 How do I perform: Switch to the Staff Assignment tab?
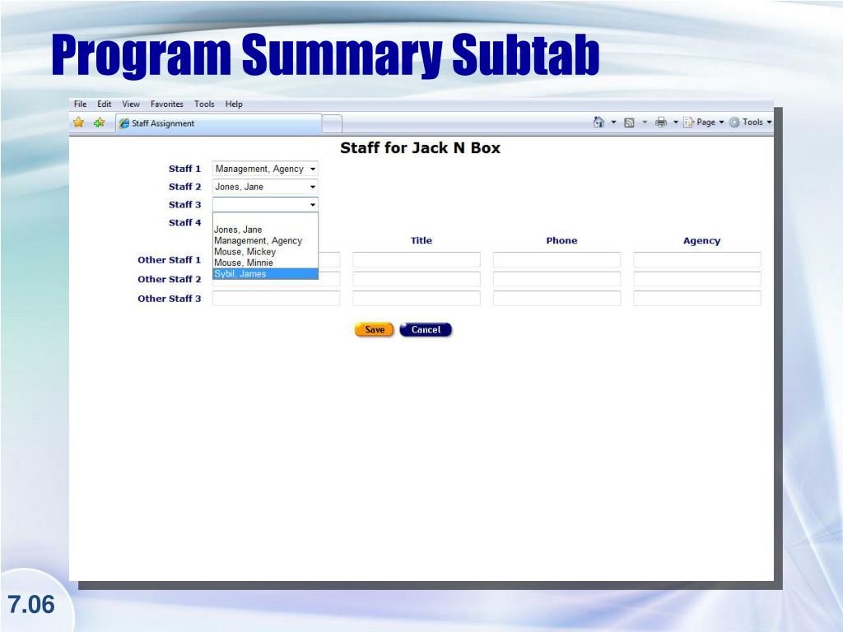[218, 123]
